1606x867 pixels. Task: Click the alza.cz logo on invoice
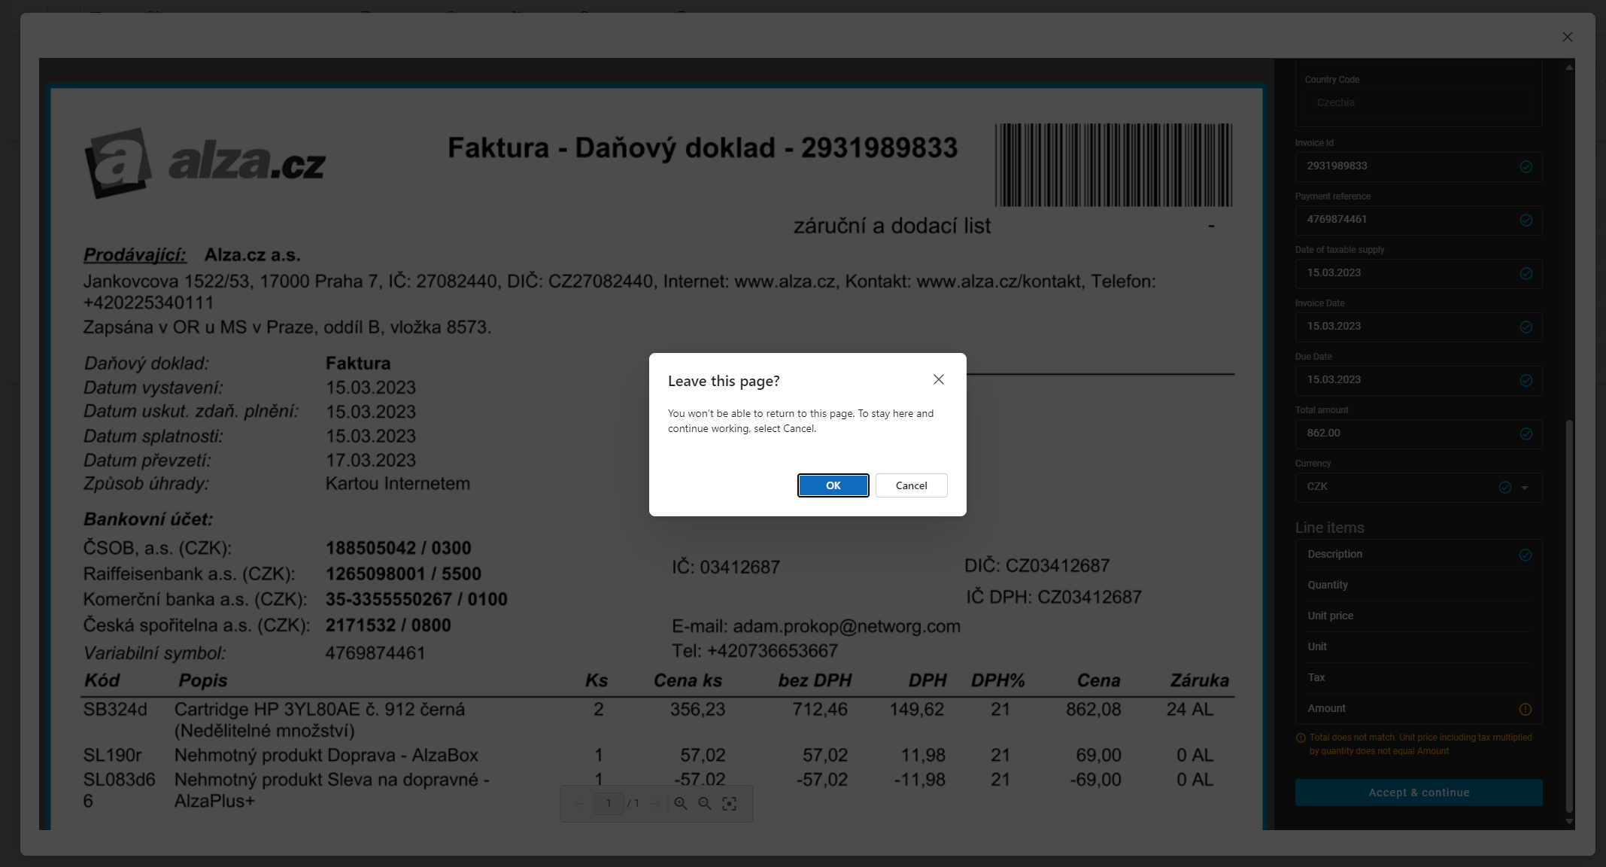(x=205, y=163)
